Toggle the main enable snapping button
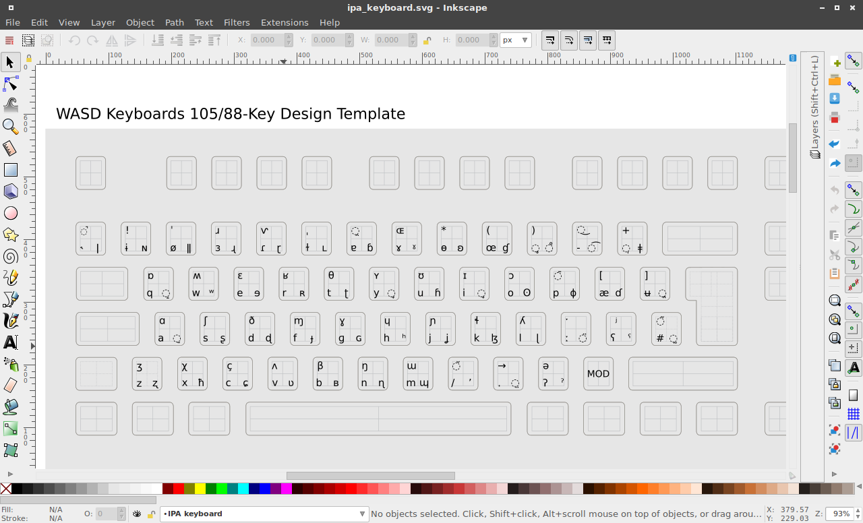Viewport: 863px width, 523px height. point(854,62)
